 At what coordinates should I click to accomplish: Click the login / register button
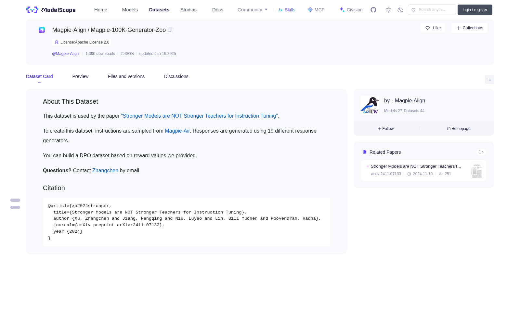pyautogui.click(x=475, y=10)
